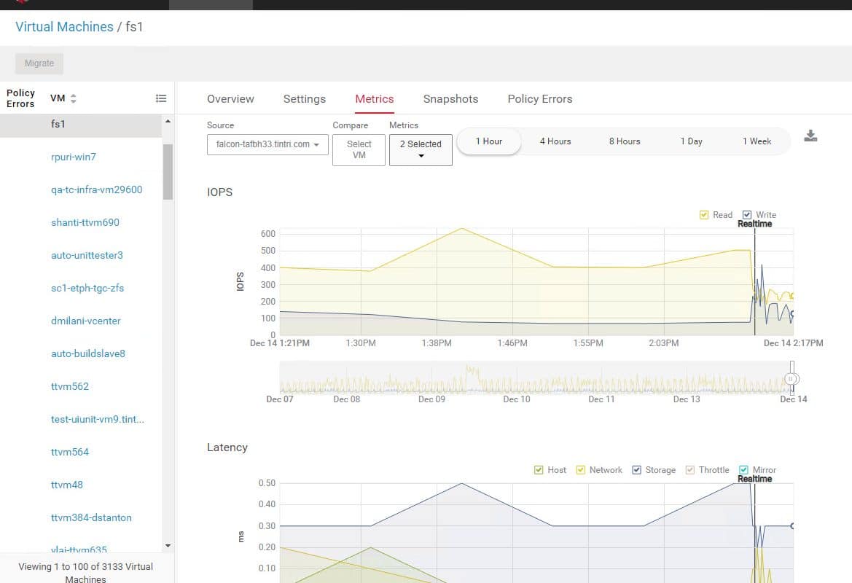Click the Dec 09 label on timeline overview
Image resolution: width=852 pixels, height=583 pixels.
[431, 399]
